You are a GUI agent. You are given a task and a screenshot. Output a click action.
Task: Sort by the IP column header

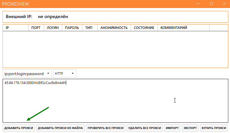pyautogui.click(x=16, y=28)
